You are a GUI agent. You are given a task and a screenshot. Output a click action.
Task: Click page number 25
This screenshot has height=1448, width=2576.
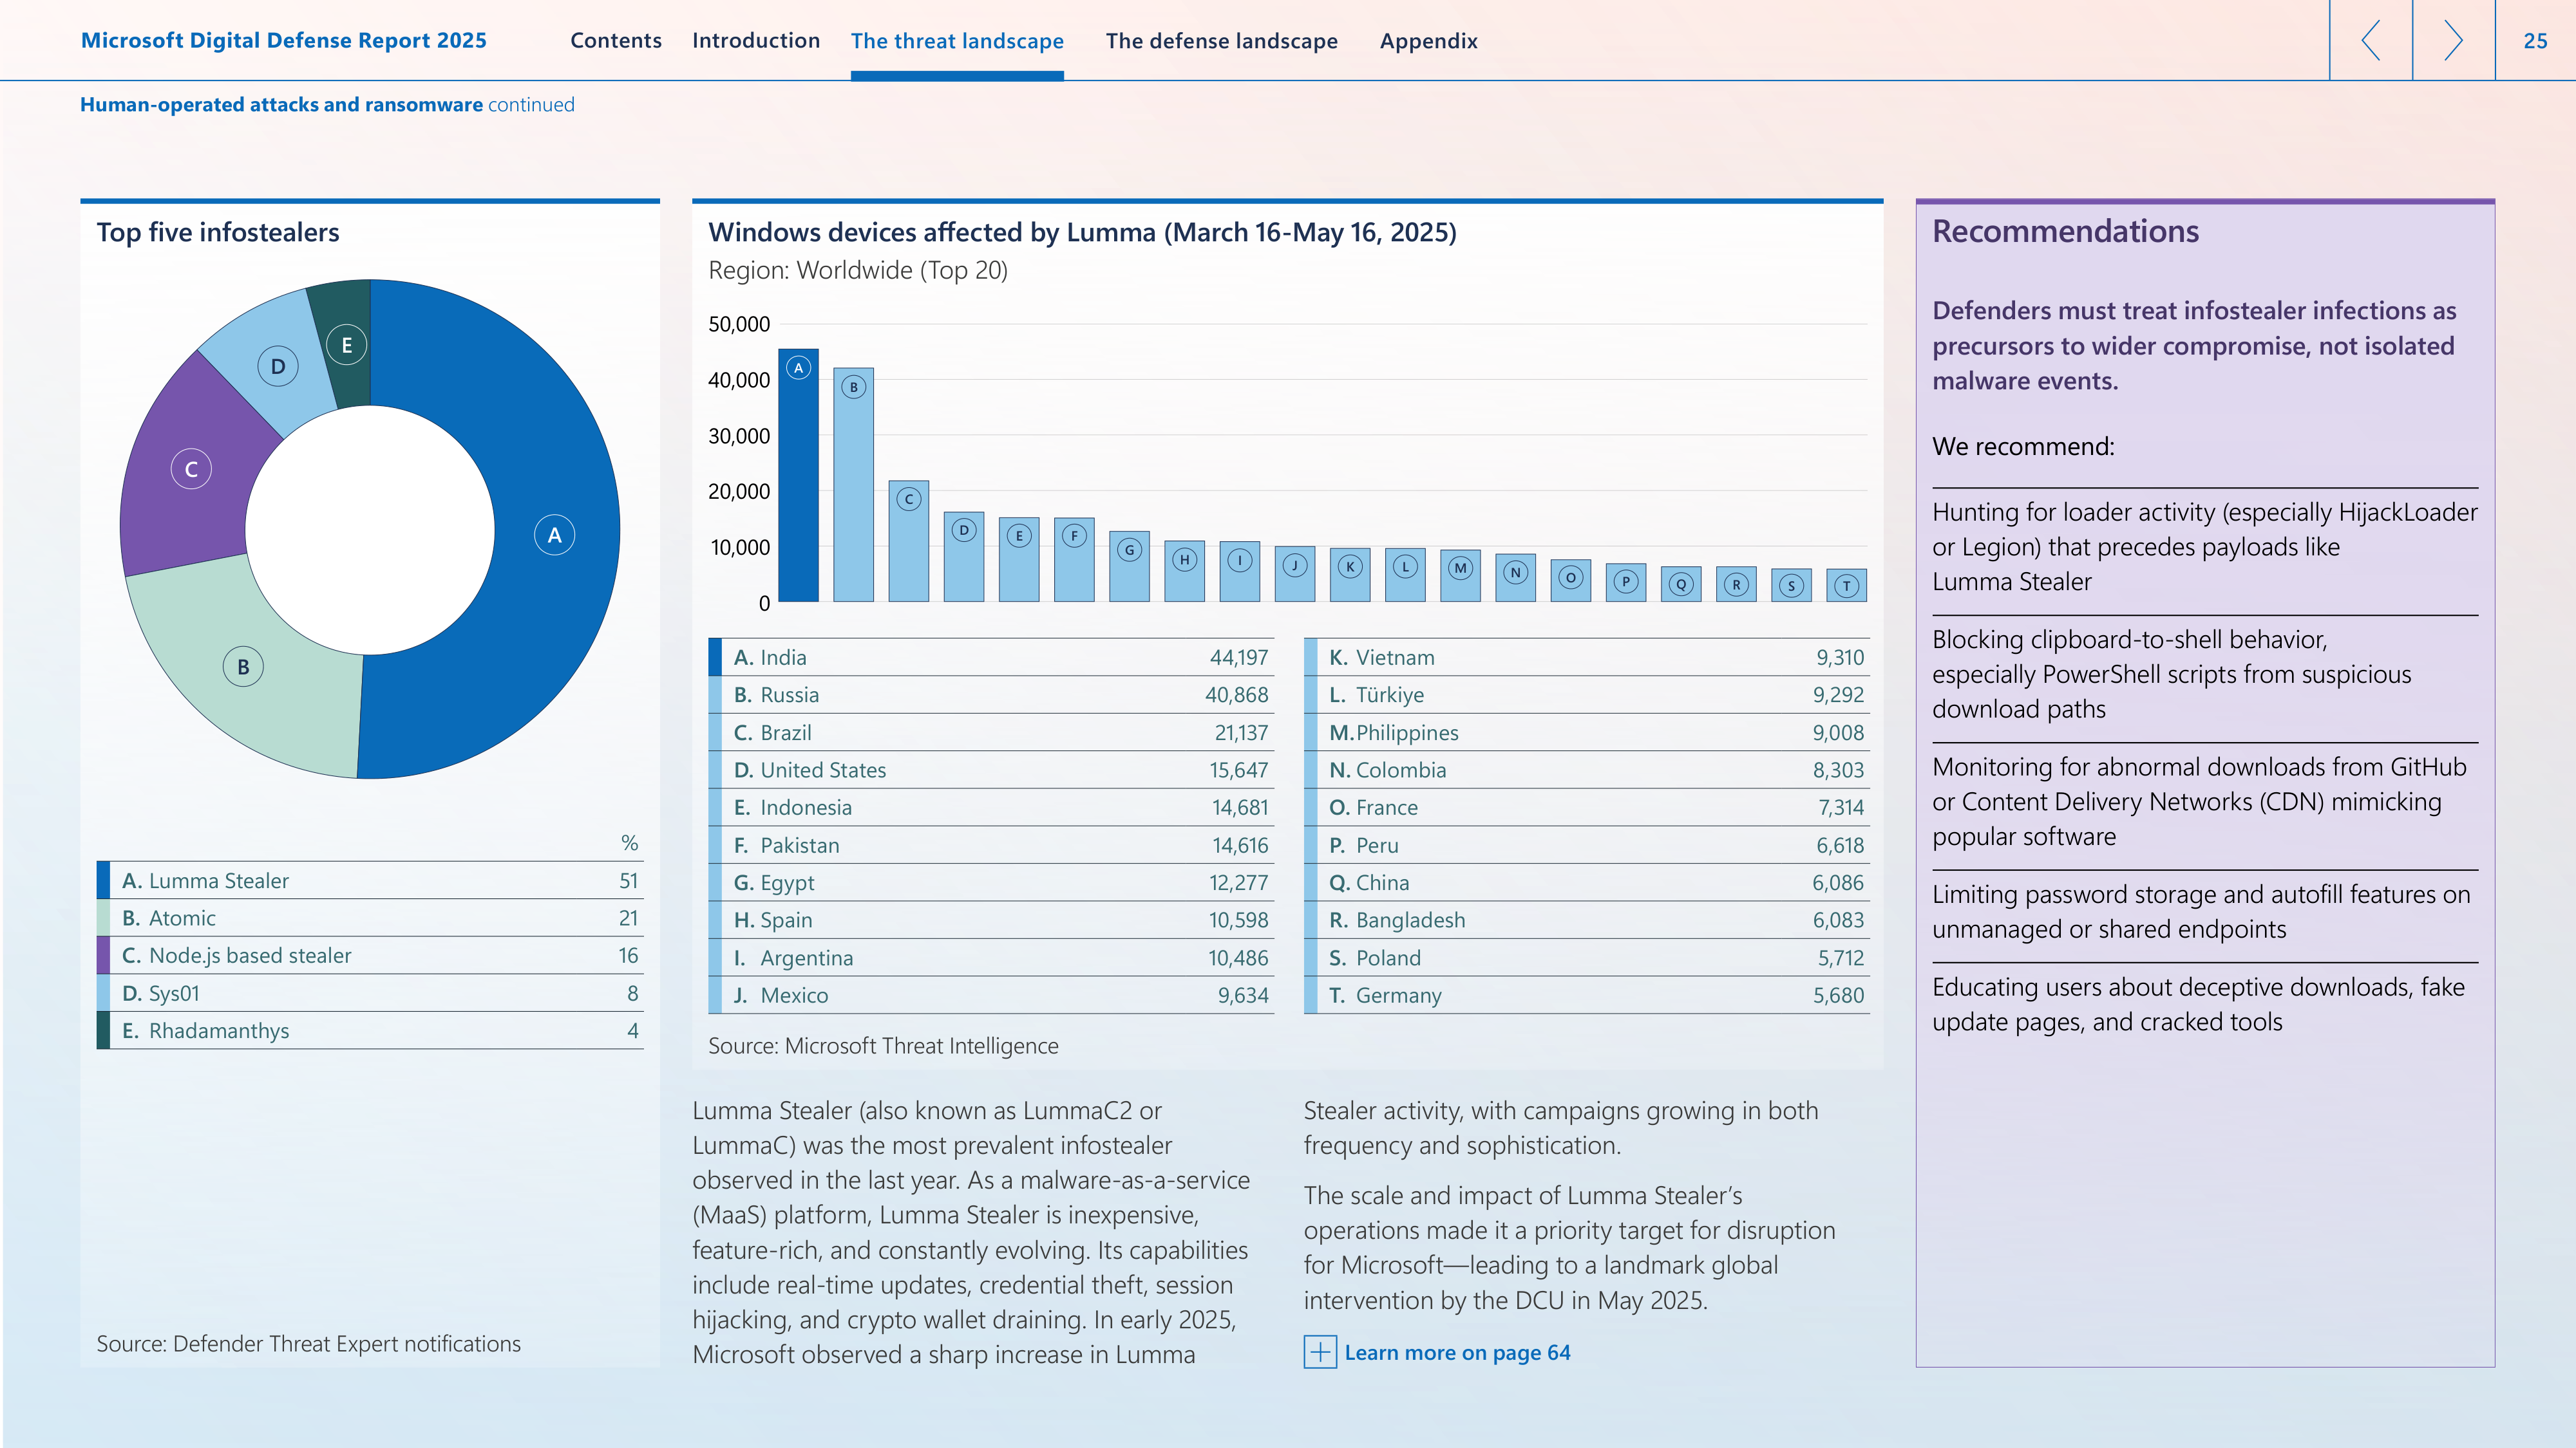click(2535, 41)
